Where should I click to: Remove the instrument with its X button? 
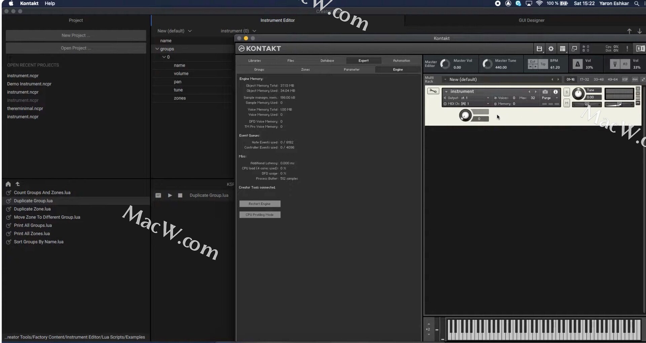coord(638,89)
